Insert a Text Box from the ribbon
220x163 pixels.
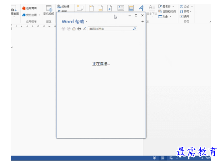pos(121,8)
